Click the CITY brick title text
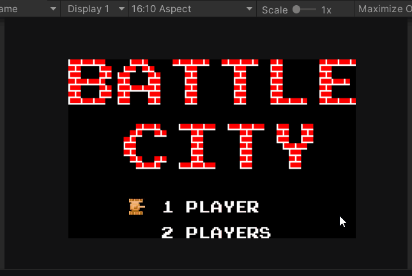The height and width of the screenshot is (276, 412). point(218,146)
